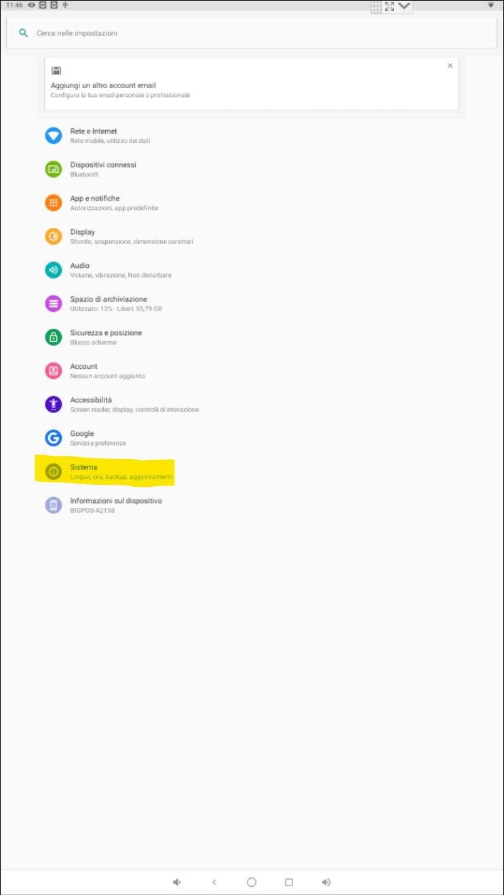Select the Display brightness icon
504x895 pixels.
click(54, 237)
